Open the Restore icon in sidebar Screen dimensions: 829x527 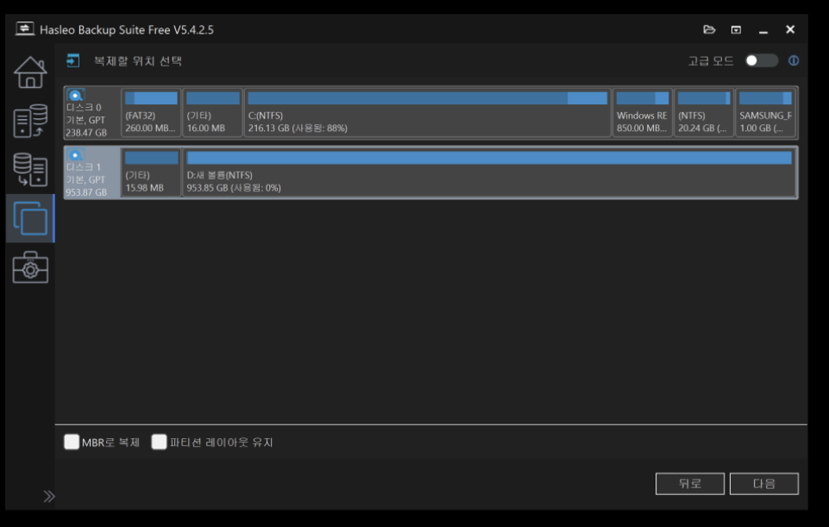30,169
